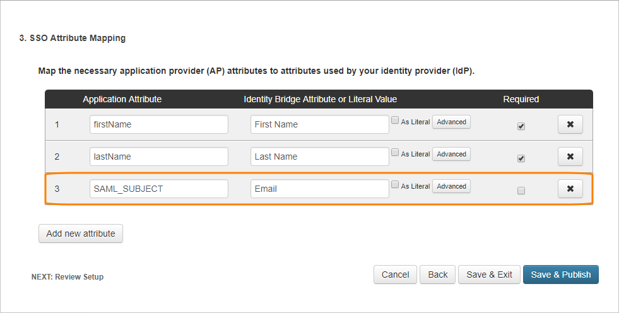The width and height of the screenshot is (619, 313).
Task: Remove the lastName attribute mapping
Action: pos(570,156)
